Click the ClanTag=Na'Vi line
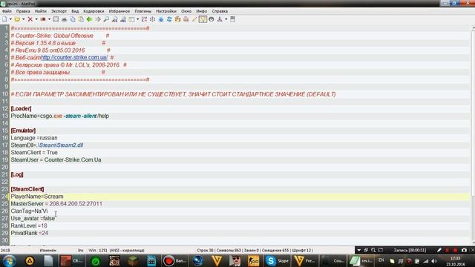 click(29, 211)
